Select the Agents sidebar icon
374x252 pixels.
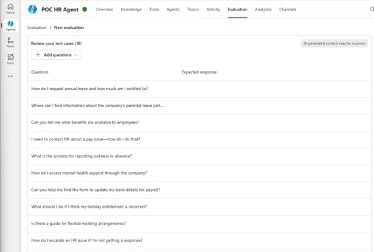click(10, 26)
